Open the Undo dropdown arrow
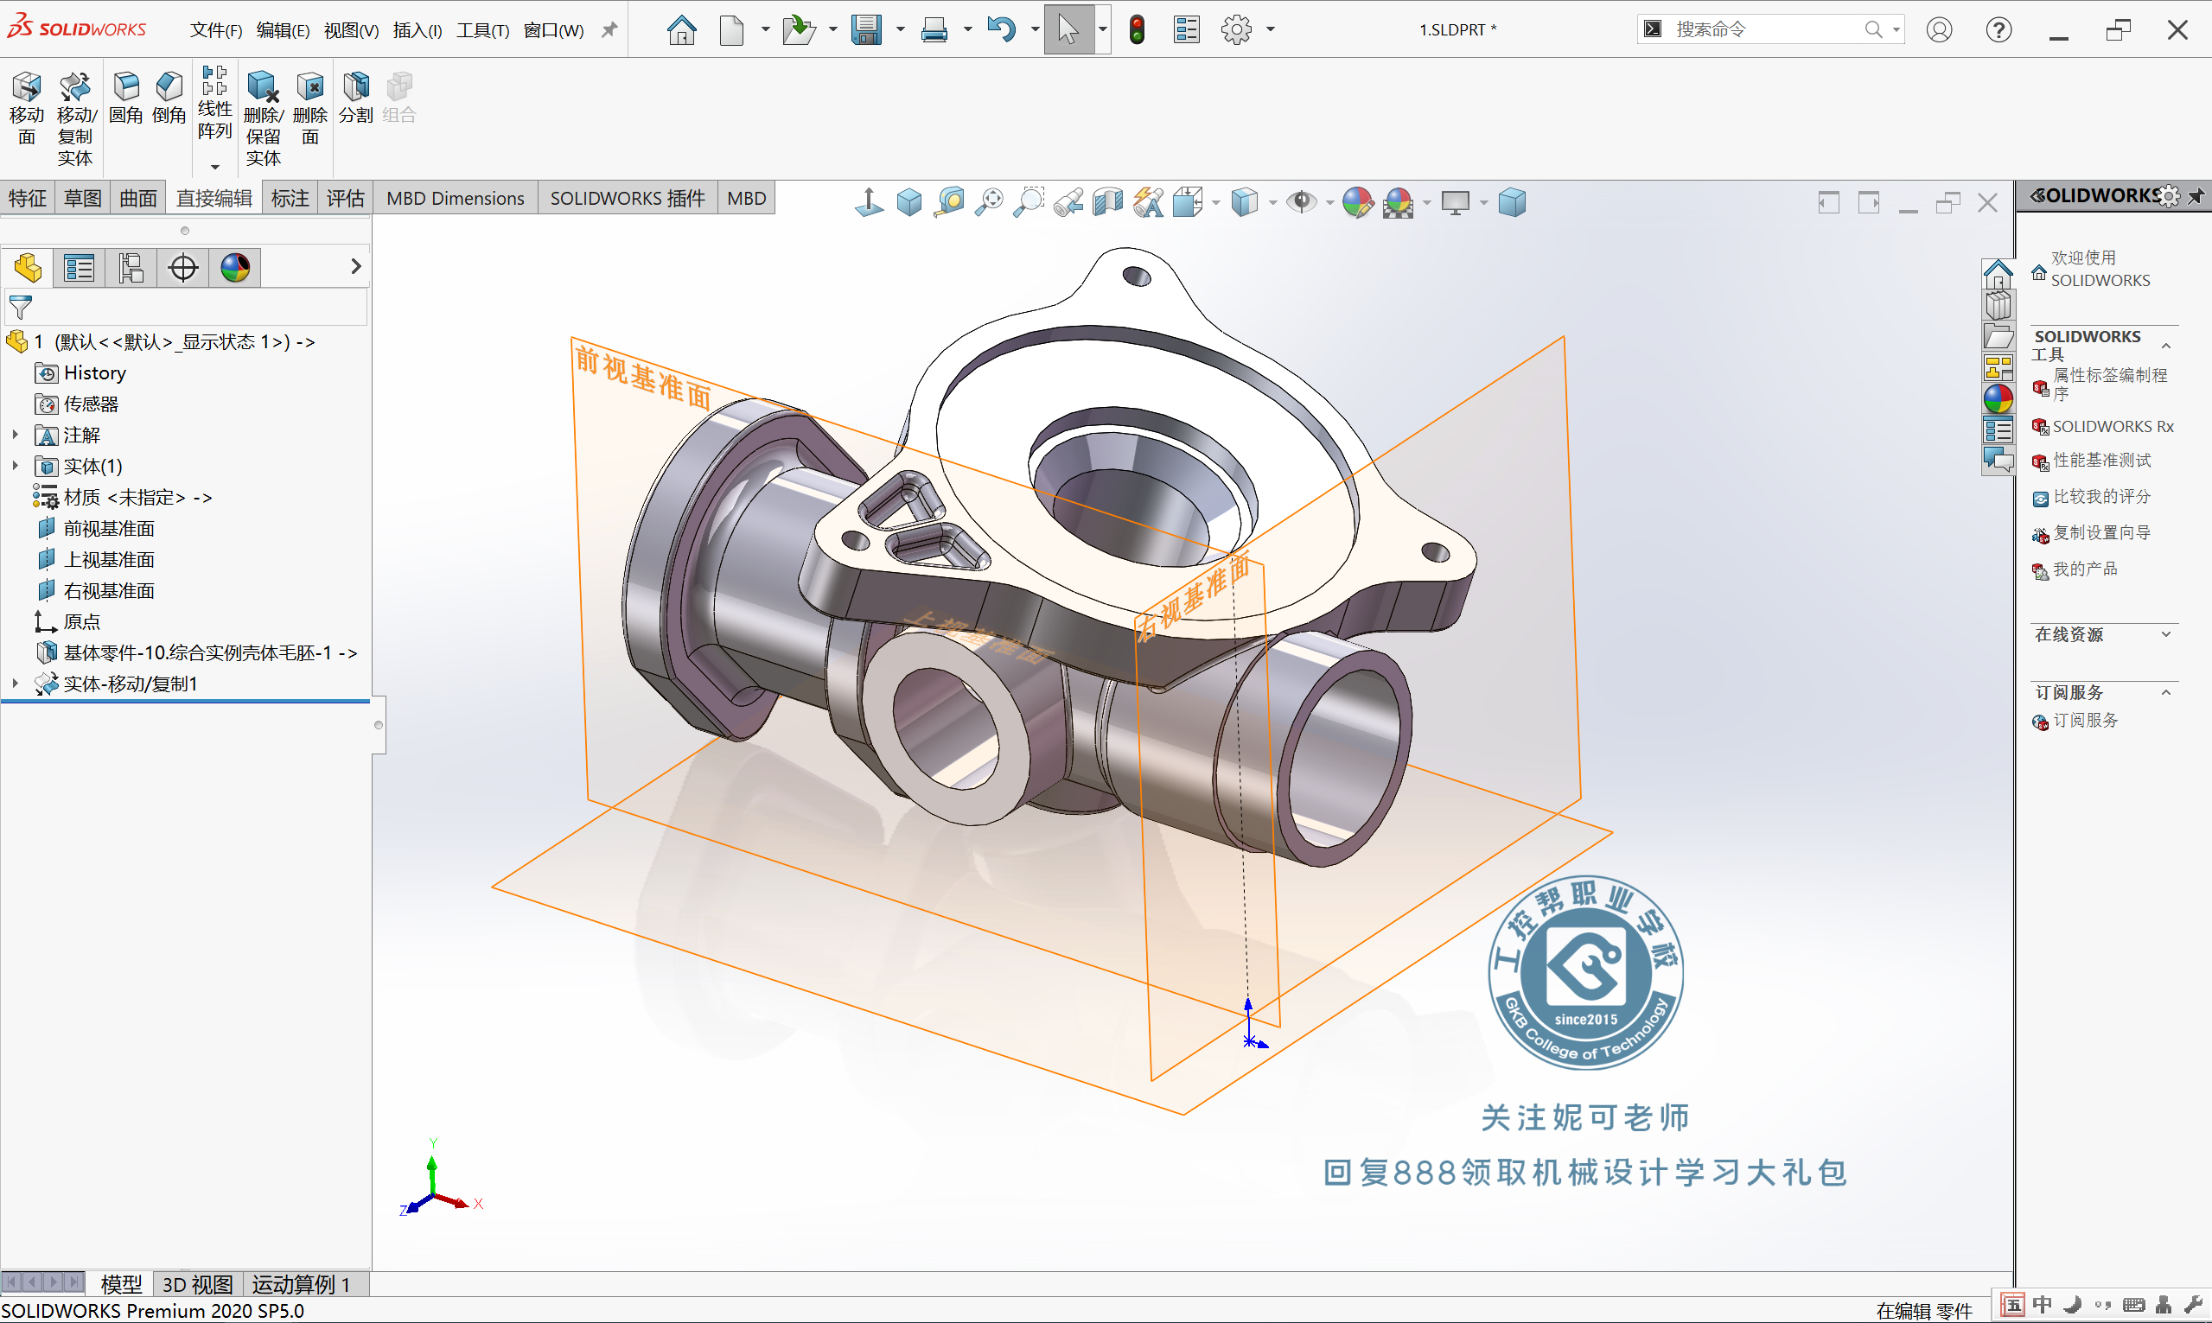The width and height of the screenshot is (2212, 1323). coord(1034,29)
